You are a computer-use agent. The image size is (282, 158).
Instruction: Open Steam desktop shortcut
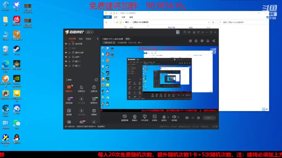[x=17, y=50]
